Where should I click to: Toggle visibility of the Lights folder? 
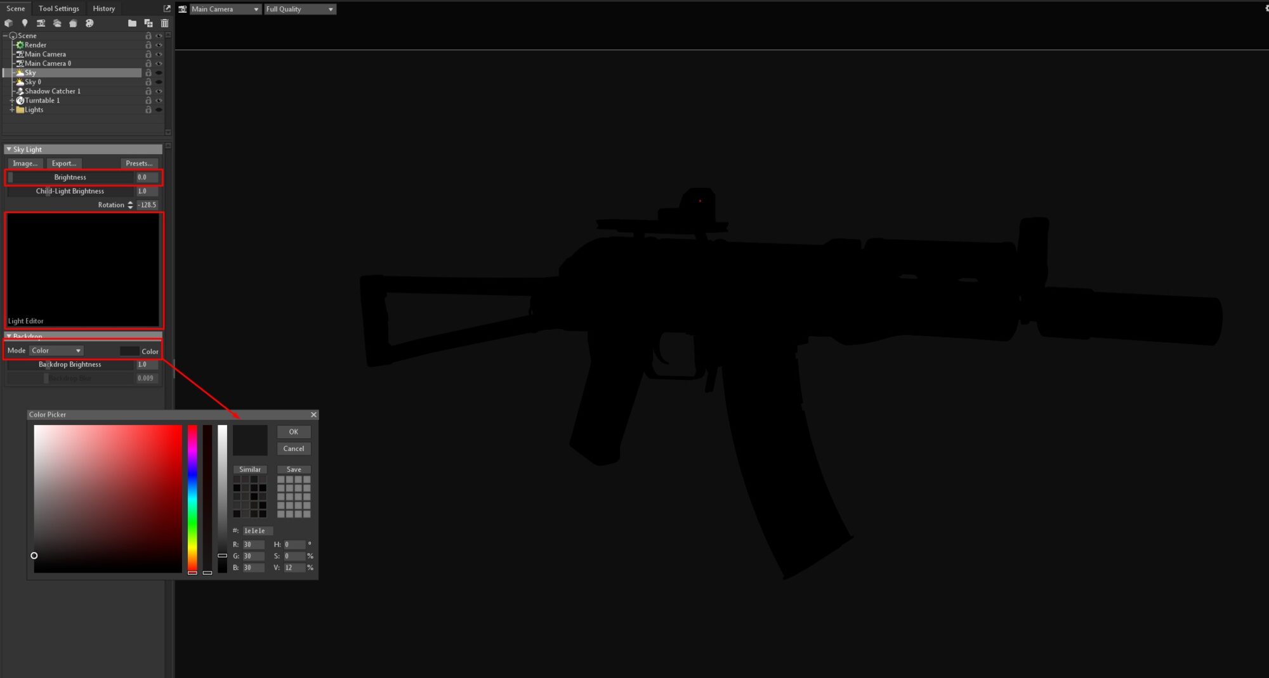tap(159, 110)
